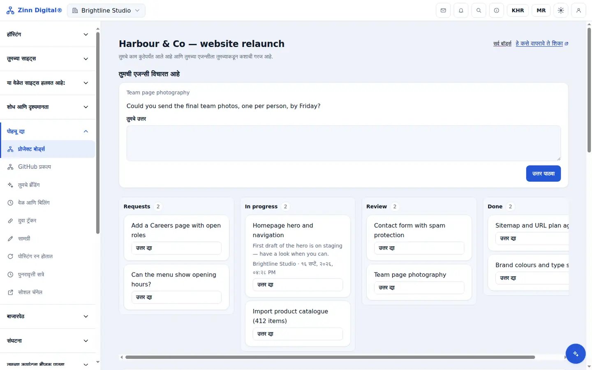592x370 pixels.
Task: Send the reply with उत्तर पाठवा
Action: (x=543, y=173)
